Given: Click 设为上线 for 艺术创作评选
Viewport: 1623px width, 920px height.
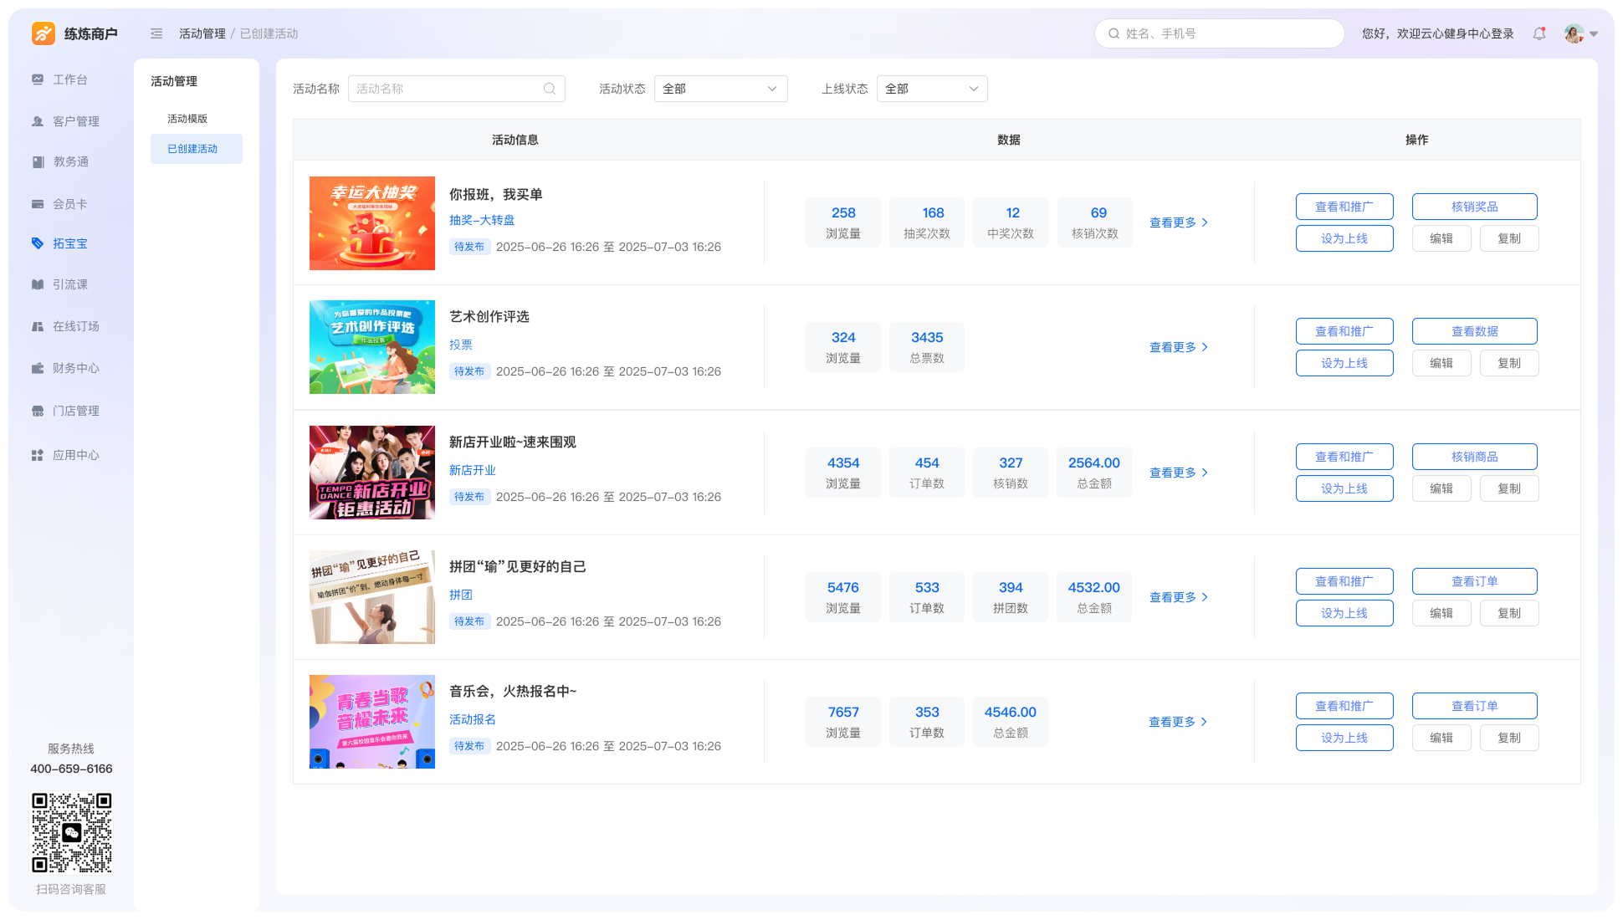Looking at the screenshot, I should 1344,363.
